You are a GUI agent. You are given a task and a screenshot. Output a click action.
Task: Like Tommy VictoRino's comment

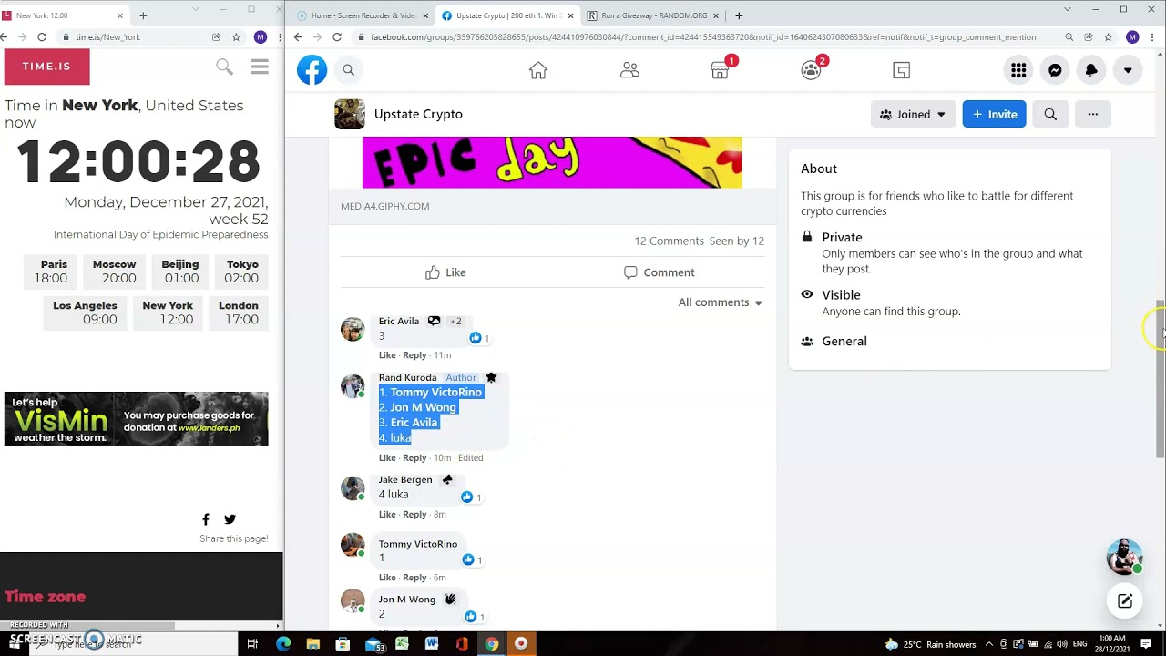[387, 578]
